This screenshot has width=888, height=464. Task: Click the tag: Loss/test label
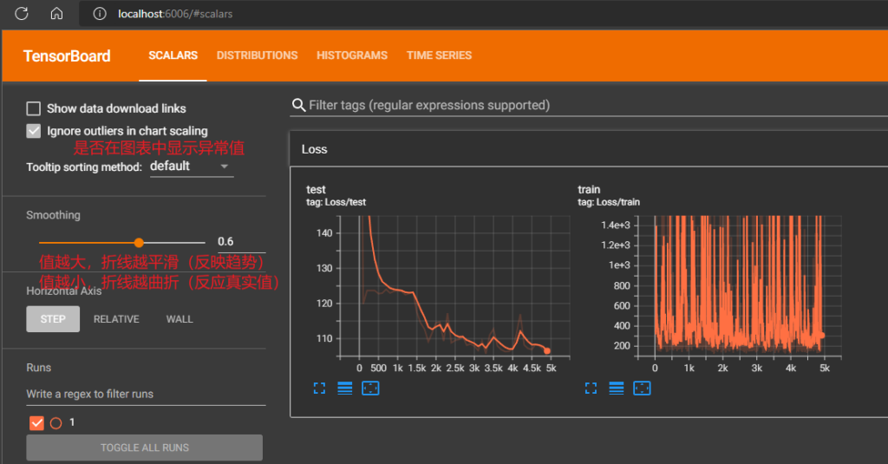click(336, 202)
